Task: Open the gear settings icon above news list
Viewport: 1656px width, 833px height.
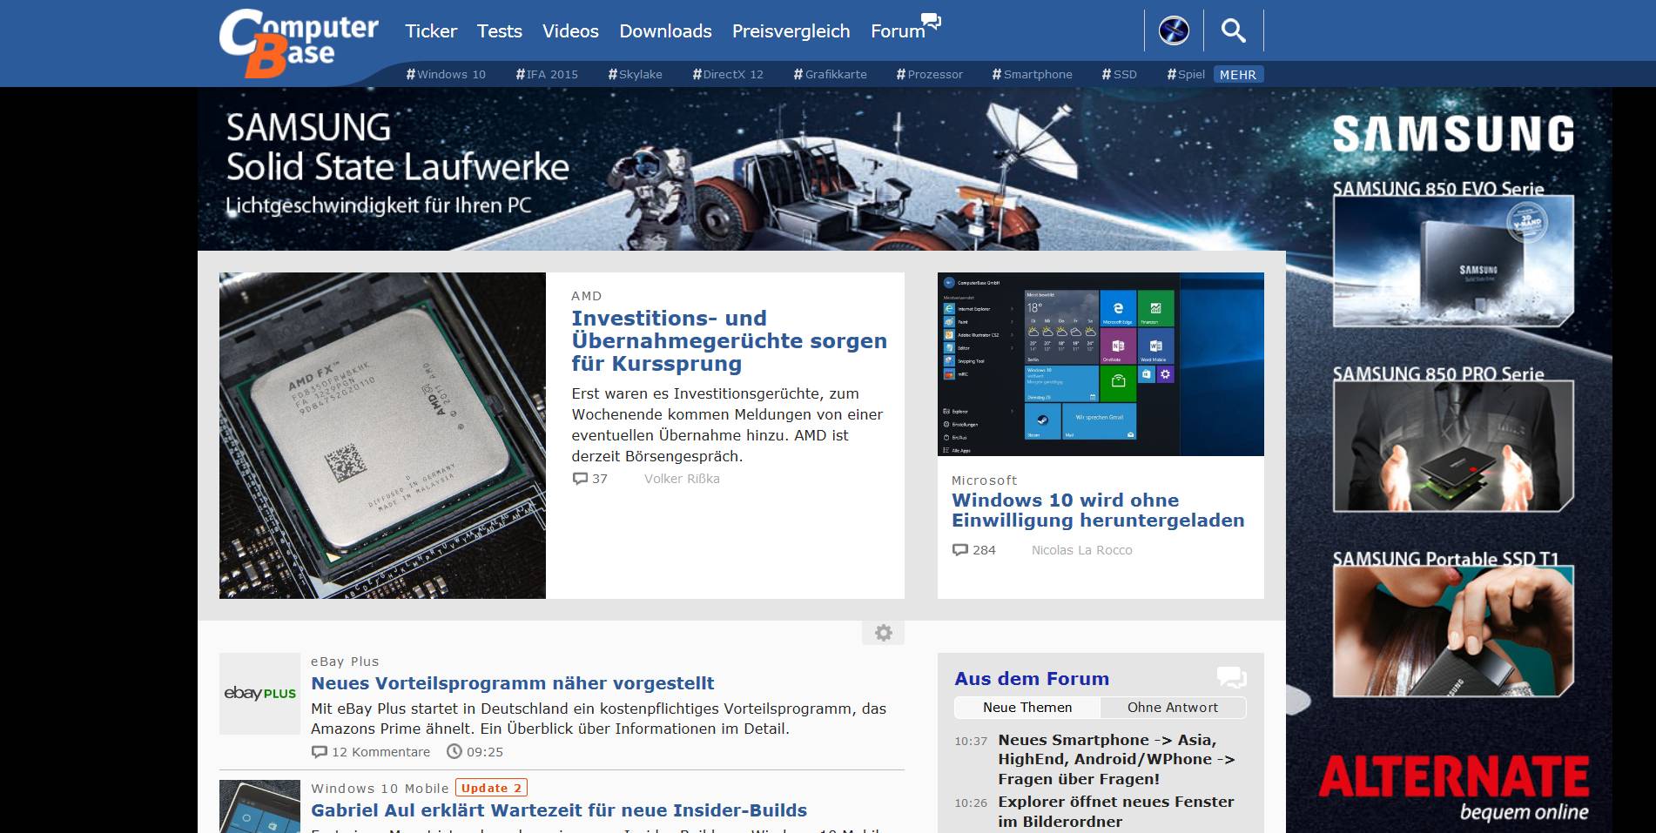Action: coord(883,633)
